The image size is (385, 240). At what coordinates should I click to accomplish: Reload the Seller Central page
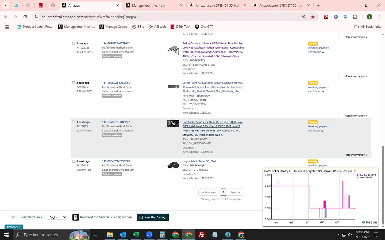pyautogui.click(x=25, y=17)
